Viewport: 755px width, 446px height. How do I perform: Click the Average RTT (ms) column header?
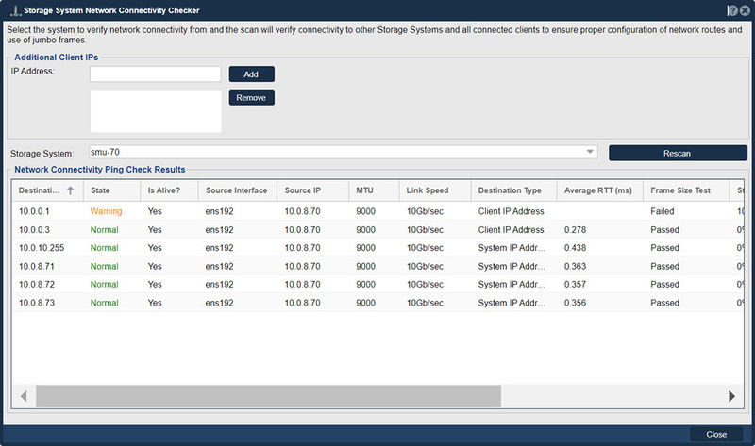pyautogui.click(x=600, y=190)
